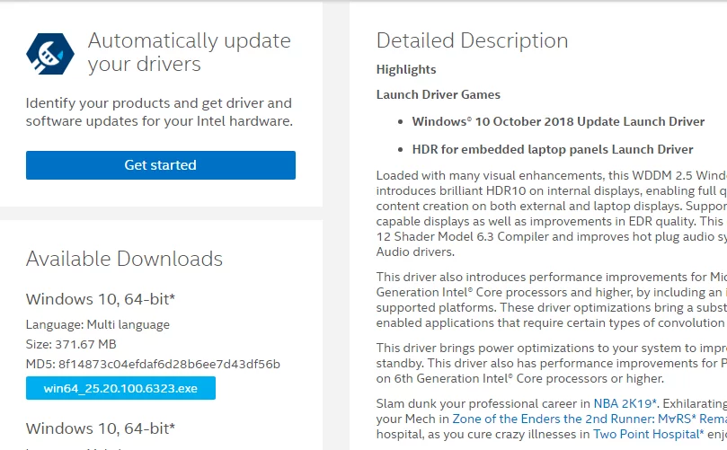Click the Highlights subheading

tap(406, 69)
